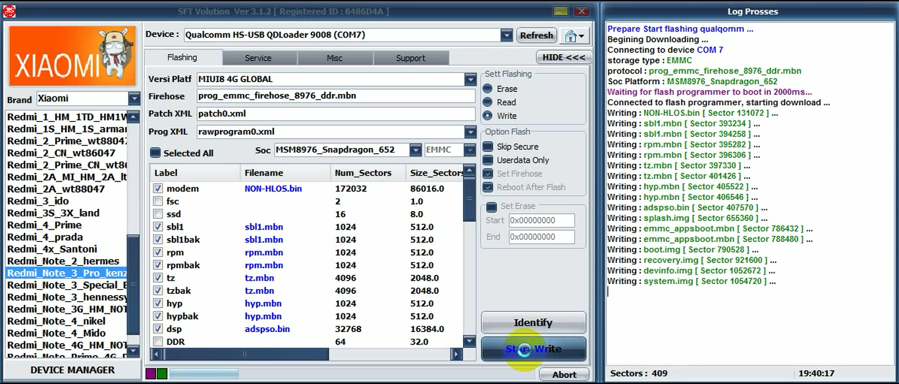899x384 pixels.
Task: Click system.img line in Log Prosses
Action: [692, 281]
